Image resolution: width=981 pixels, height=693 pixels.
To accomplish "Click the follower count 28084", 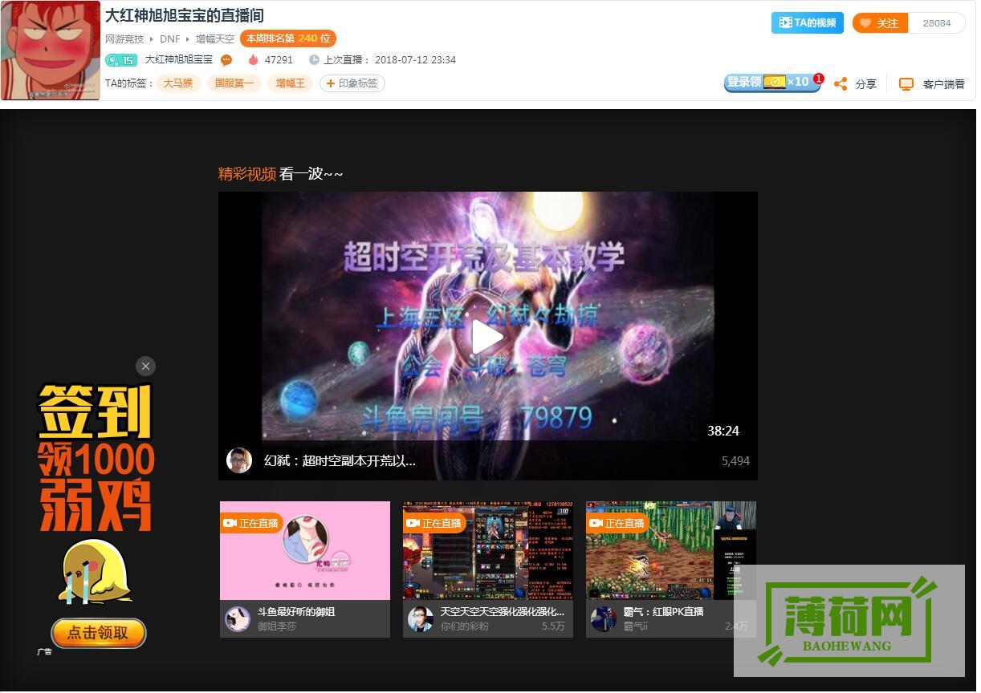I will point(937,23).
